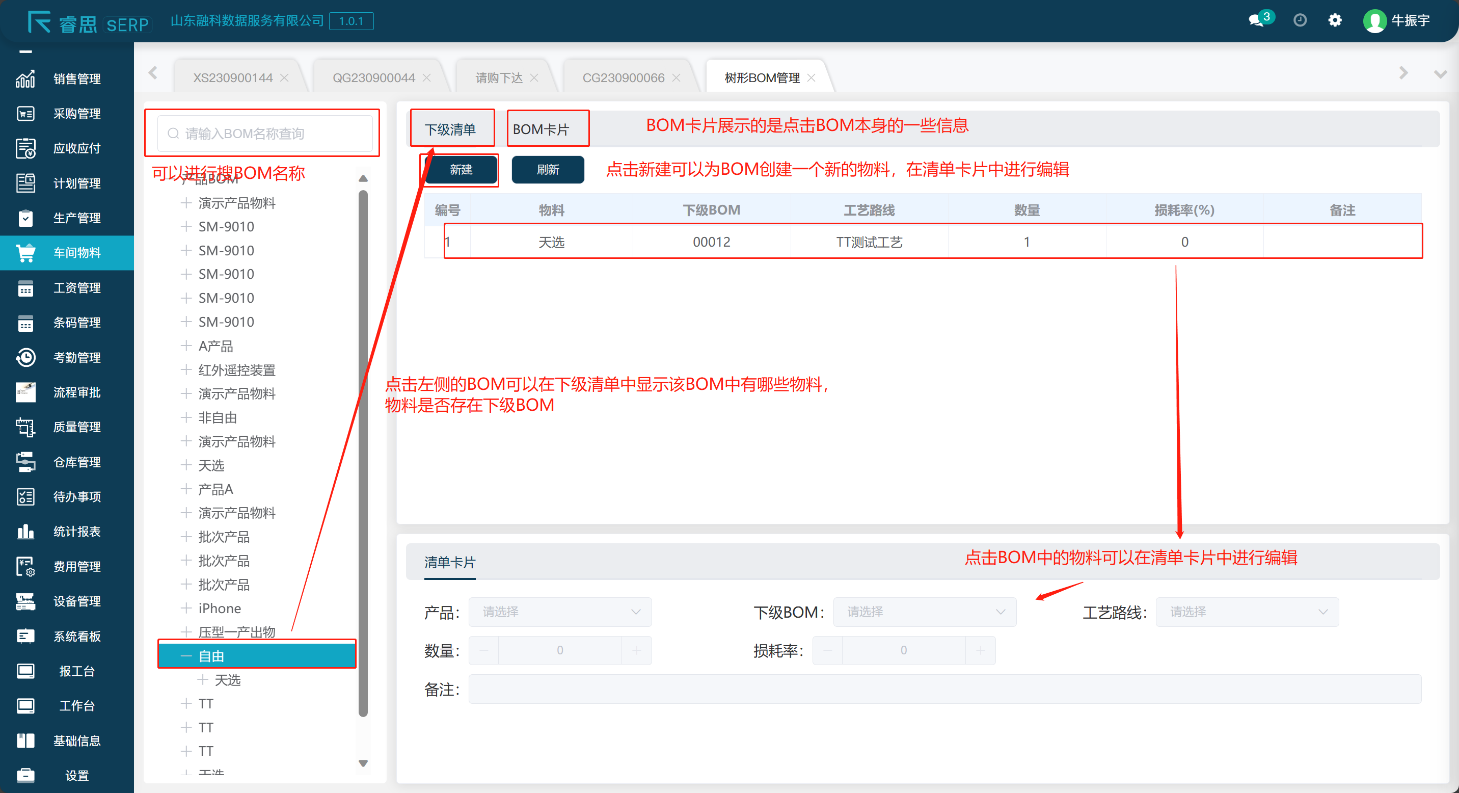Open the 工艺路线 dropdown selector
Screen dimensions: 1459x793
pyautogui.click(x=1247, y=612)
